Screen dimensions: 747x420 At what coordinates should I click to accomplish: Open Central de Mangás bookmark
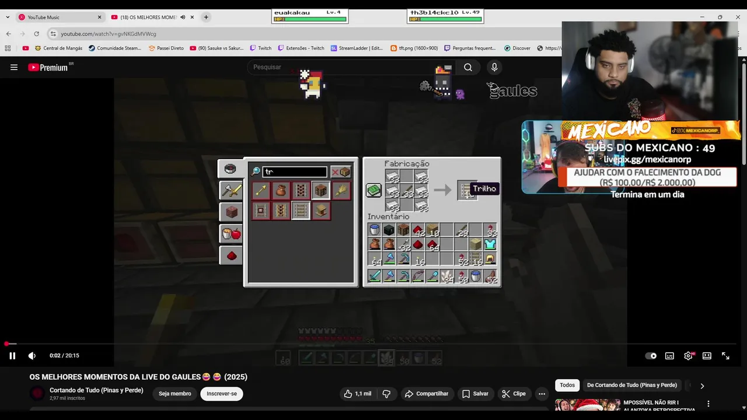[58, 48]
